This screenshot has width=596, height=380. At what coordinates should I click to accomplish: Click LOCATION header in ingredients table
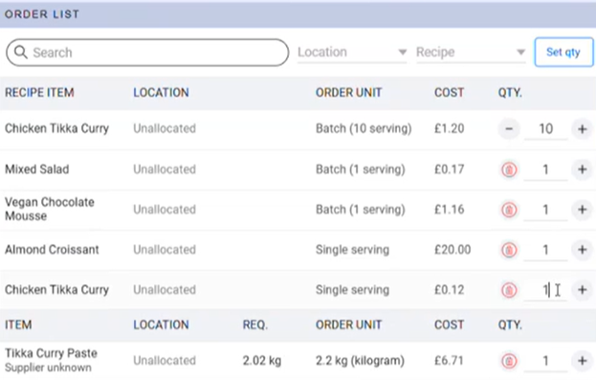pyautogui.click(x=161, y=324)
